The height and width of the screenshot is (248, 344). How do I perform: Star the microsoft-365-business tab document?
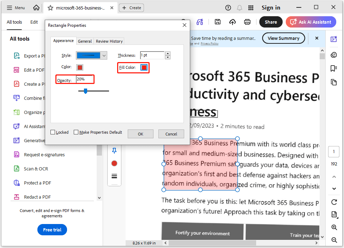tap(50, 8)
